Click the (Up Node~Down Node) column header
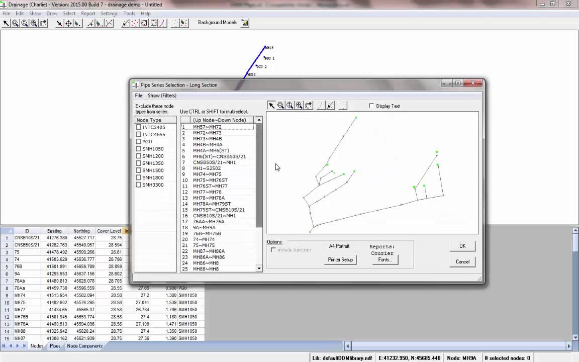The width and height of the screenshot is (579, 362). coord(222,120)
